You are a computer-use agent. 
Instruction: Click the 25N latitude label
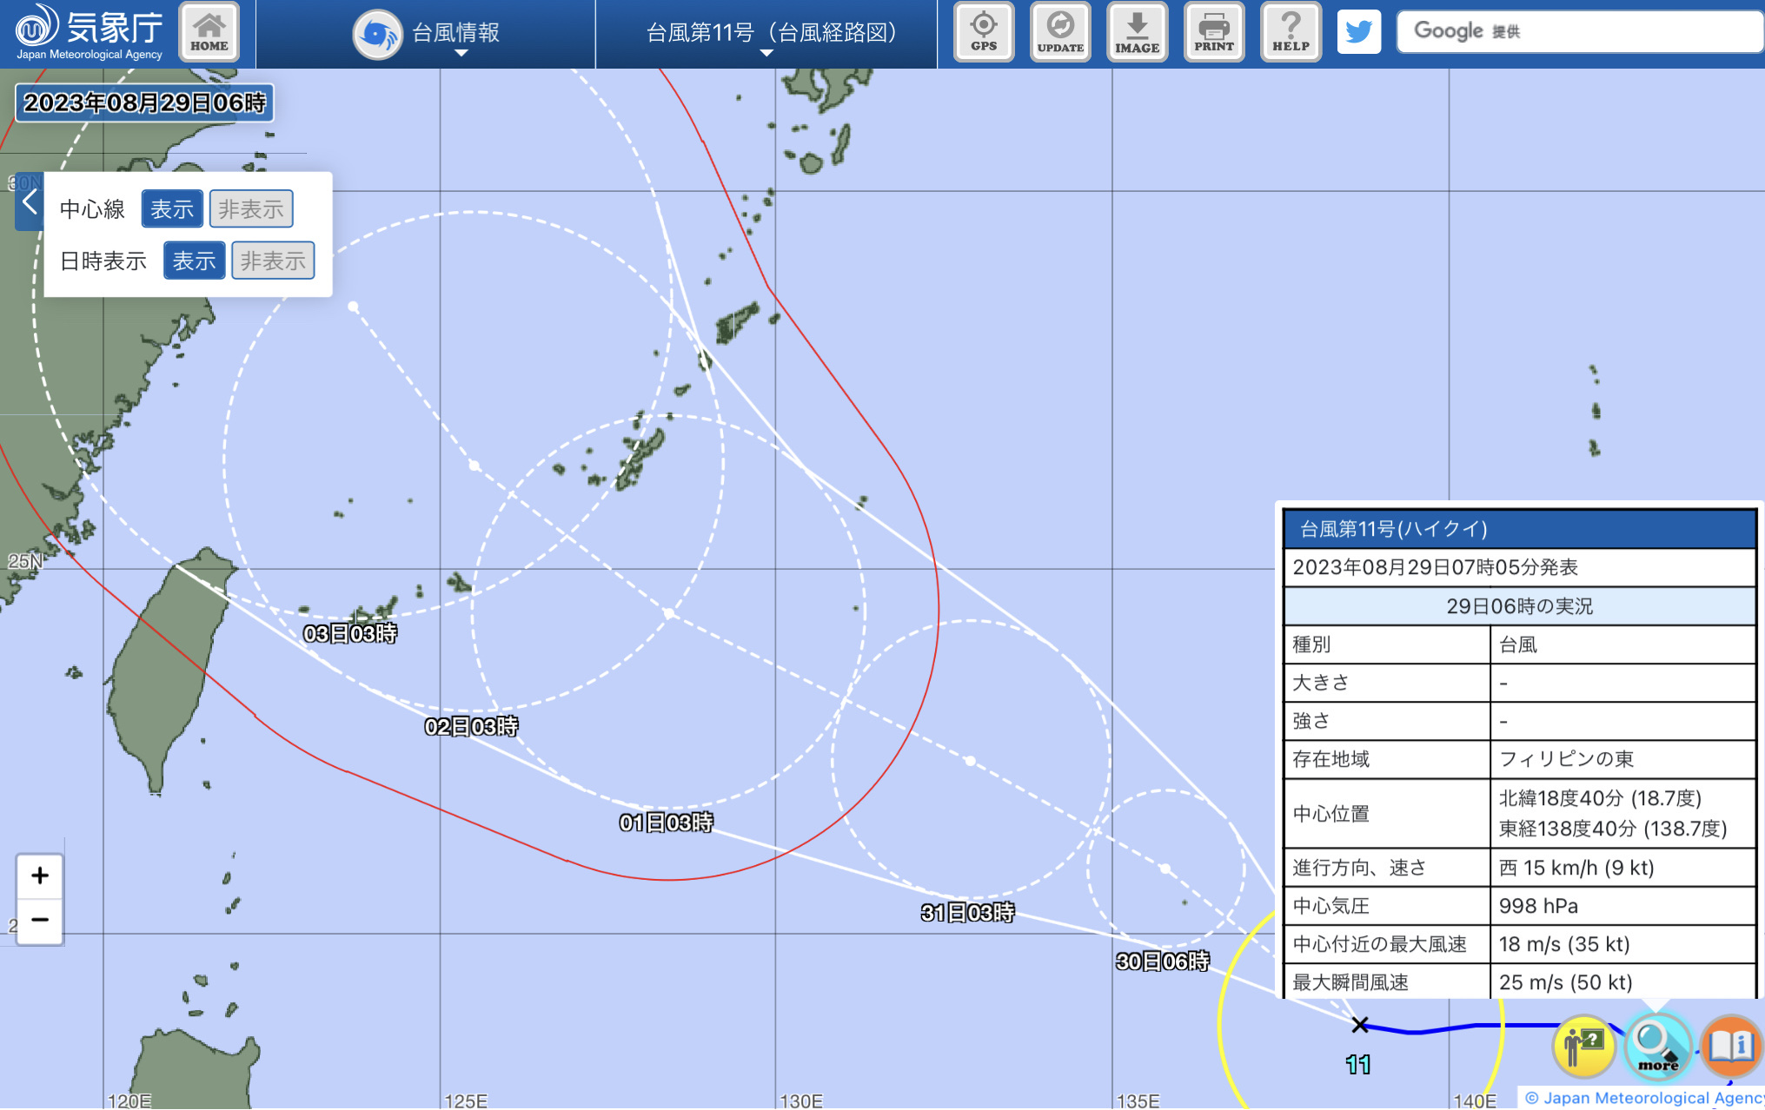click(24, 561)
